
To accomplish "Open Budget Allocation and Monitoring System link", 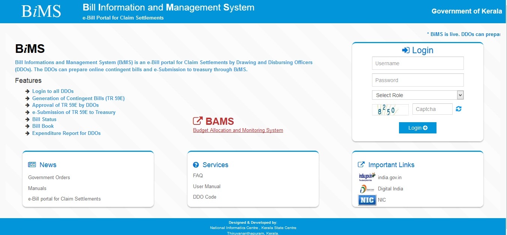I will pos(238,130).
